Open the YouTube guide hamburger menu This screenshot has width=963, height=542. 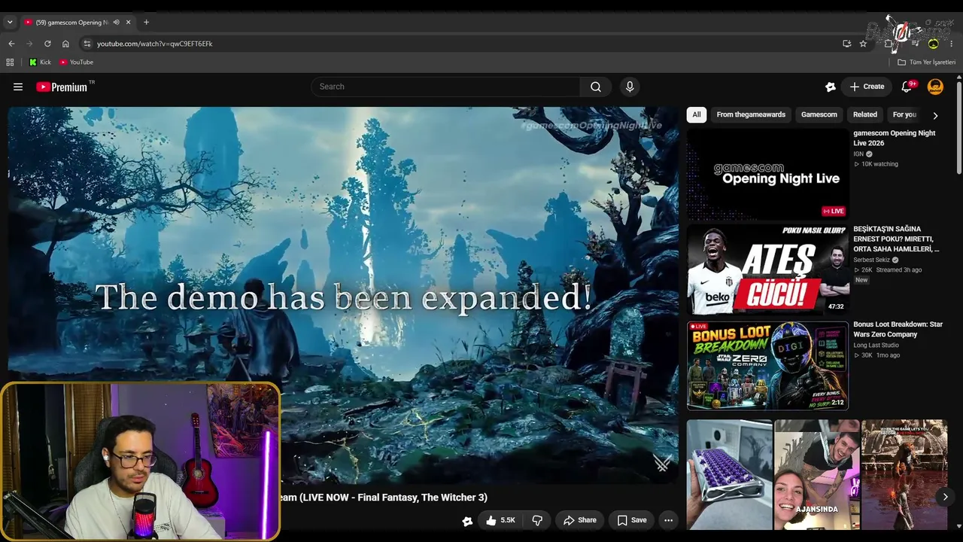click(x=18, y=87)
